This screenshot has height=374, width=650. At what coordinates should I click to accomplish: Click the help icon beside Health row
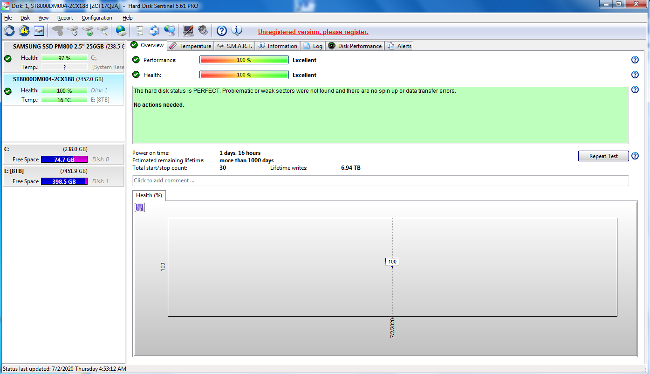click(x=635, y=75)
